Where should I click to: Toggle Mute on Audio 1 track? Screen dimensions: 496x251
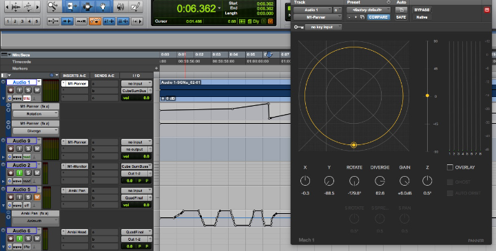[x=37, y=90]
